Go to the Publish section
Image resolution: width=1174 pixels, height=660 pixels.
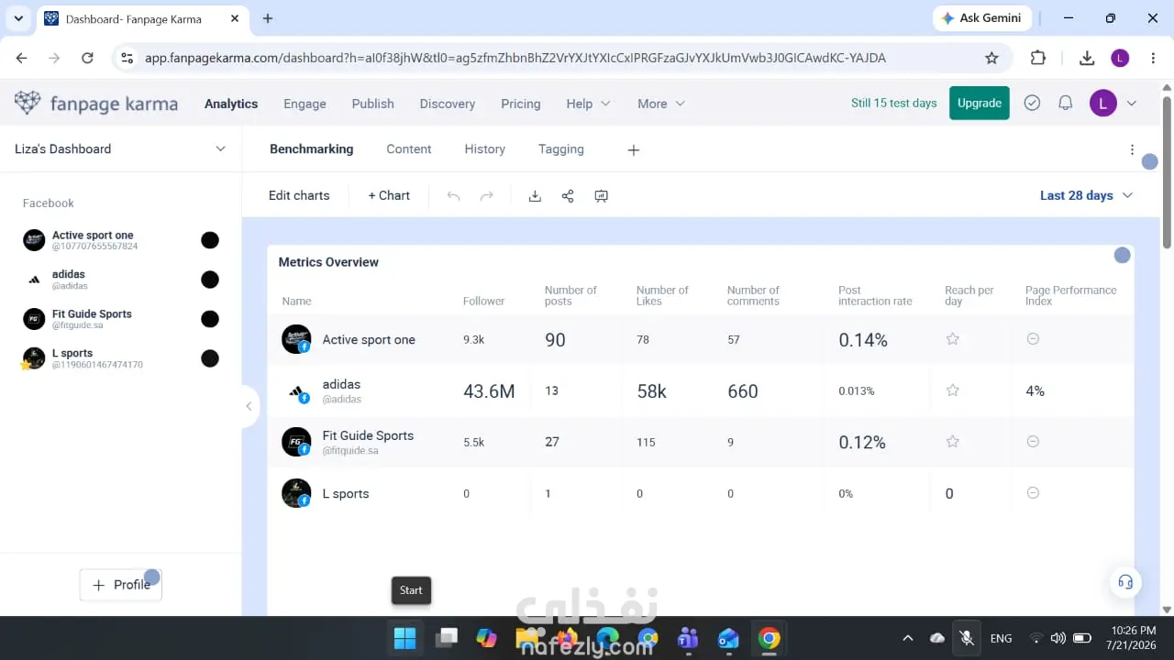[x=372, y=104]
